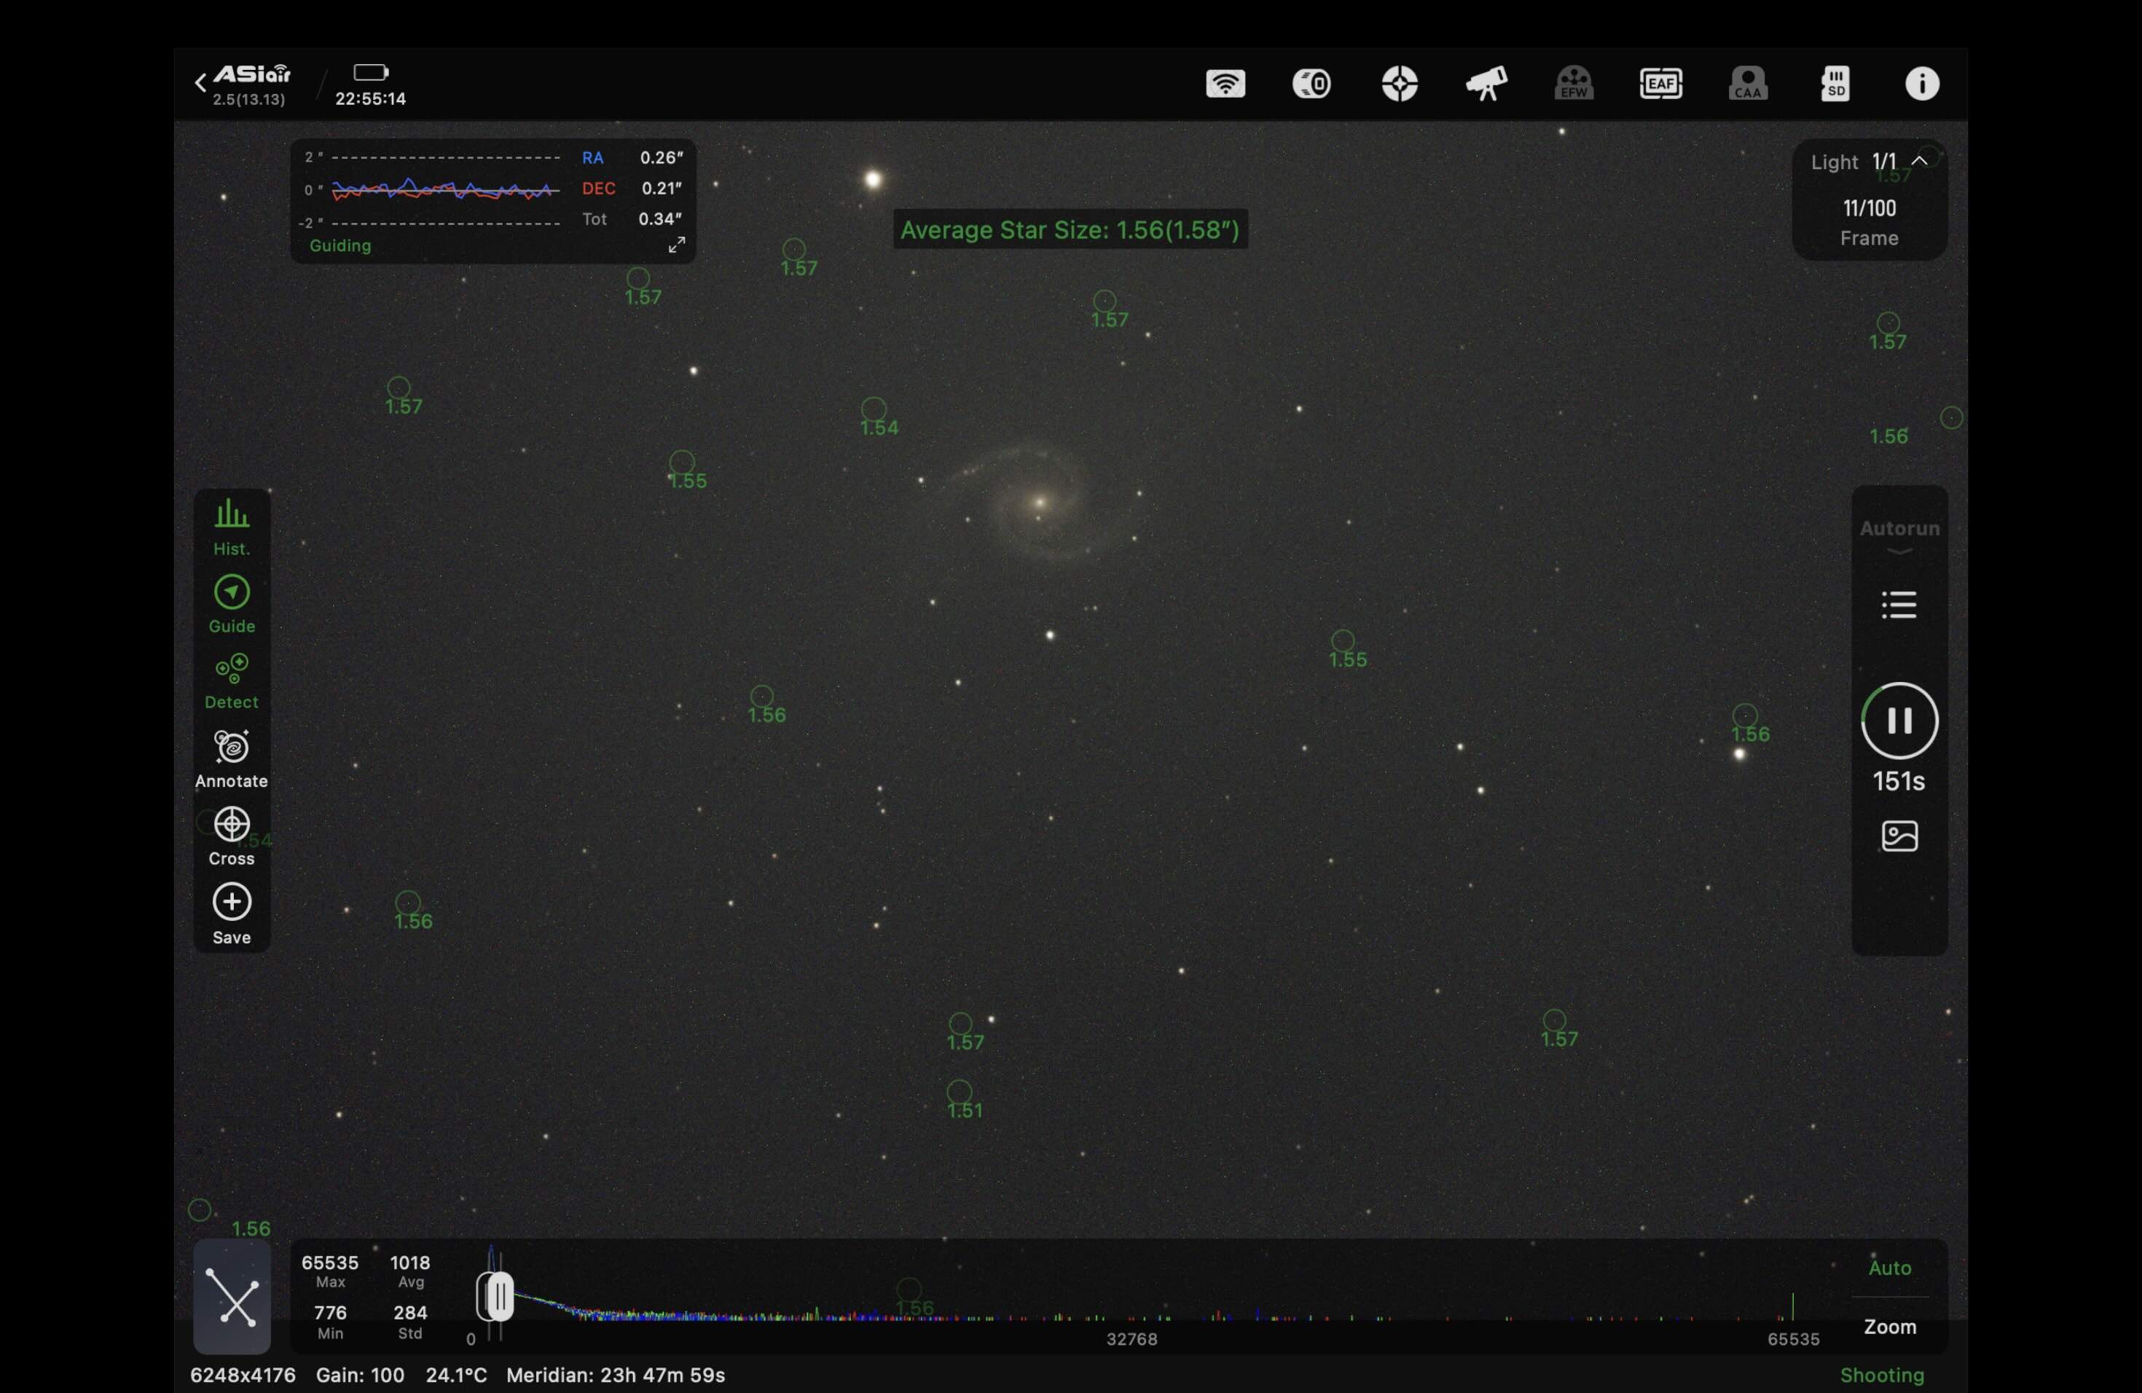Toggle the Cross crosshair overlay

pyautogui.click(x=231, y=836)
